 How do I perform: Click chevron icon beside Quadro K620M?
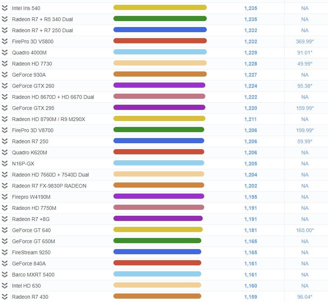tap(4, 152)
